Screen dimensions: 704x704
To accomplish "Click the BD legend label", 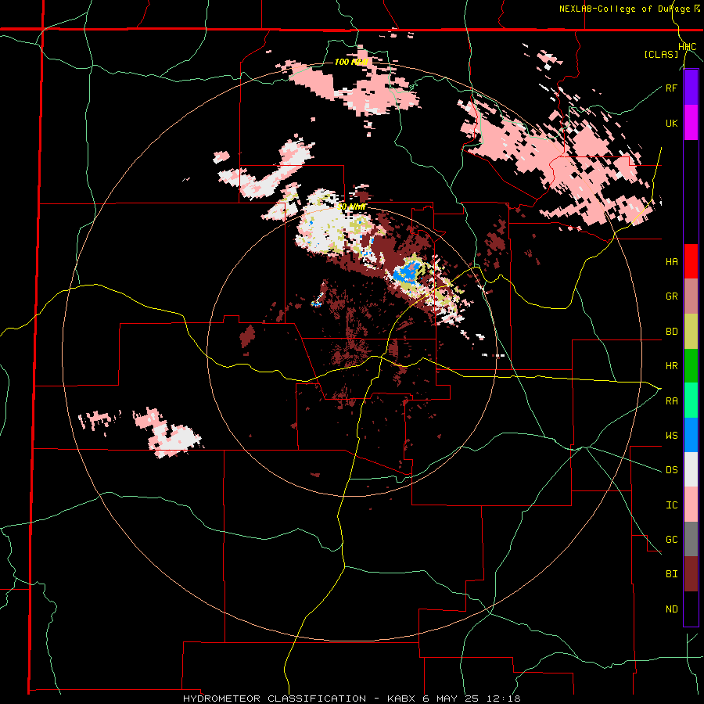I will [671, 332].
